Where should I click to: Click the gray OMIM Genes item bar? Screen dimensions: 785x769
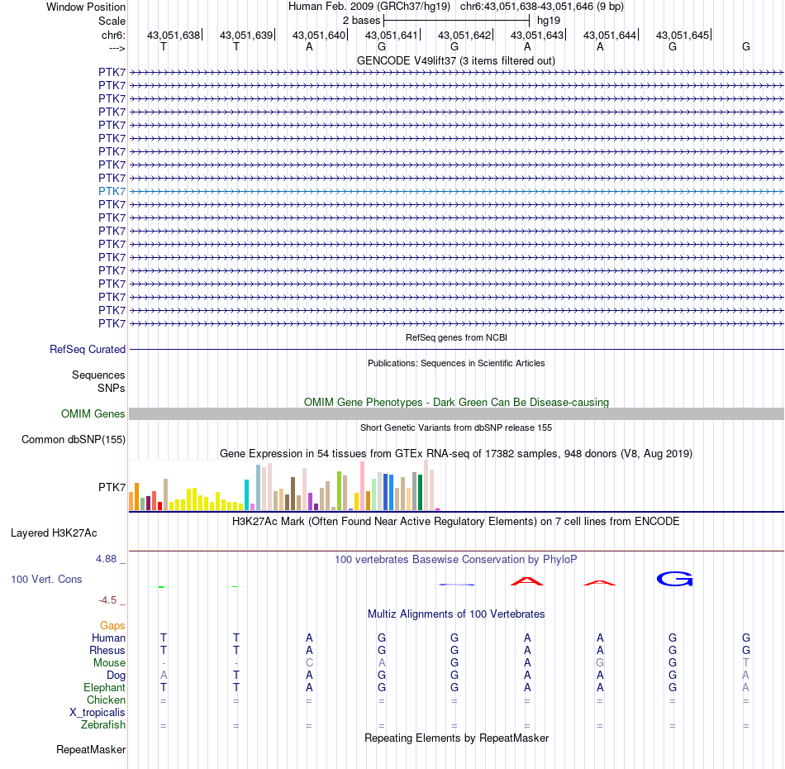point(456,413)
